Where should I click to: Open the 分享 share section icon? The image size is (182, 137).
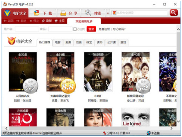click(x=63, y=13)
